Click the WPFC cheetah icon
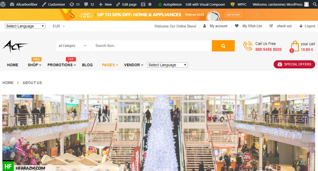This screenshot has width=318, height=171. [233, 4]
